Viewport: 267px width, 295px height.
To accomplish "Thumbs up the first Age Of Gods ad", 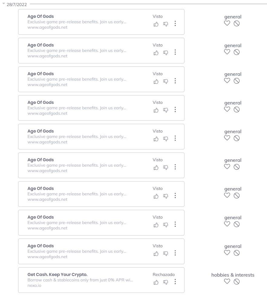I will coord(156,24).
